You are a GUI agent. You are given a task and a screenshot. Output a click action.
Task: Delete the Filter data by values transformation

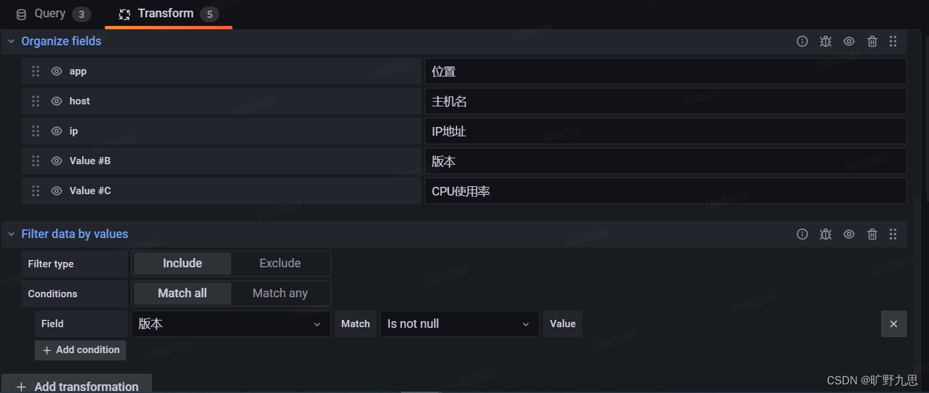(x=872, y=233)
